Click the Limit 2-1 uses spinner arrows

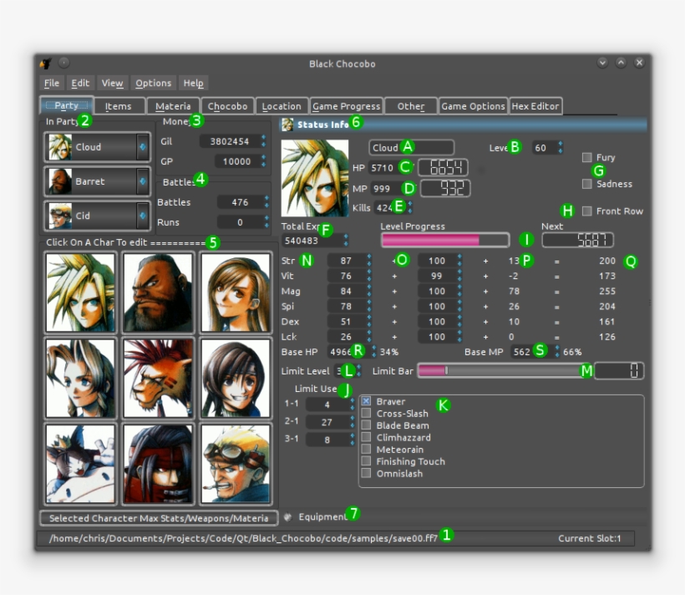coord(353,422)
